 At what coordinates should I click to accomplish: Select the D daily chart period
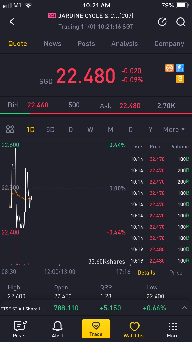click(x=71, y=129)
